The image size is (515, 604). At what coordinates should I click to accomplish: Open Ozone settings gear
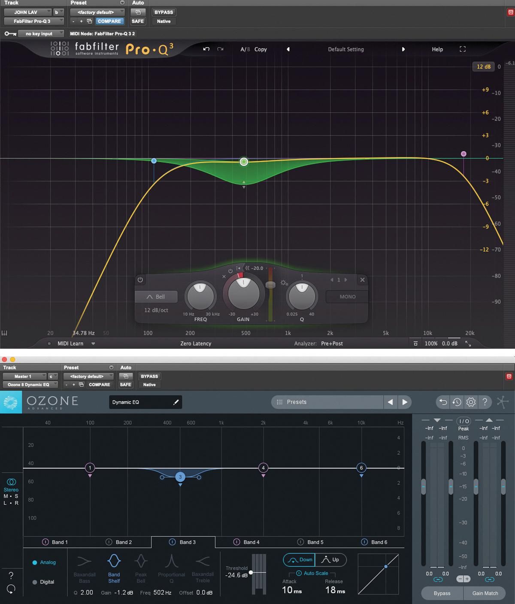(x=471, y=402)
